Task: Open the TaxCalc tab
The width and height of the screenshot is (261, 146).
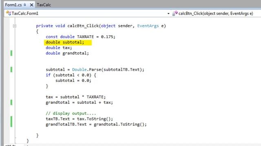Action: pyautogui.click(x=44, y=5)
